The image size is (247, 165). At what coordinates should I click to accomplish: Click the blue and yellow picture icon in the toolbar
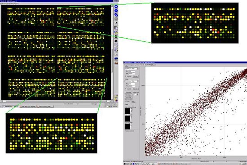(116, 32)
